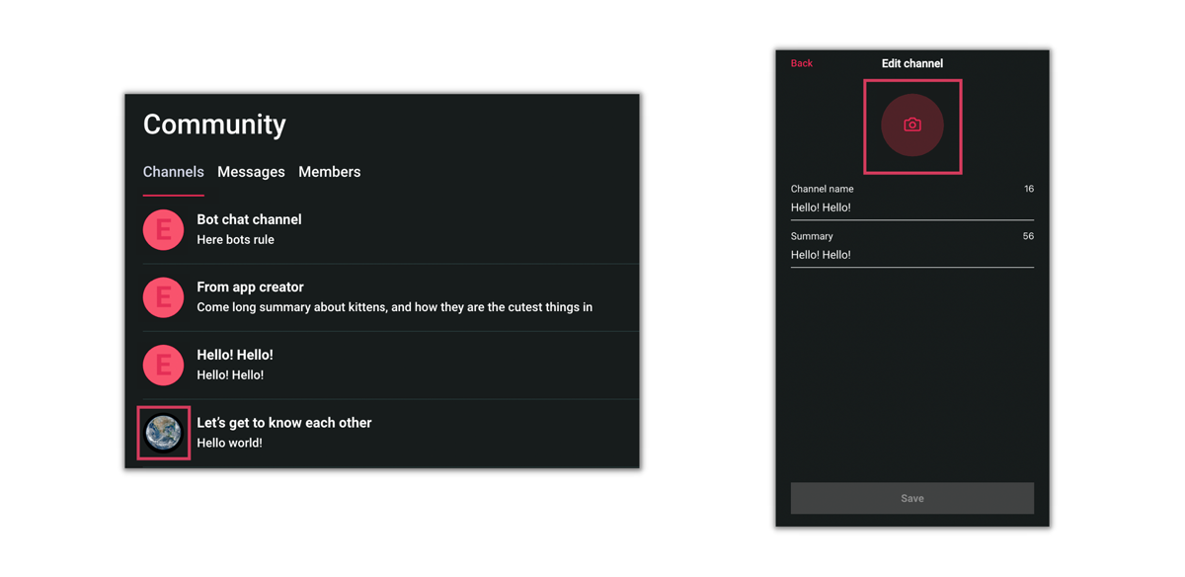Click the Hello! Hello! channel avatar
Image resolution: width=1185 pixels, height=577 pixels.
pos(164,366)
